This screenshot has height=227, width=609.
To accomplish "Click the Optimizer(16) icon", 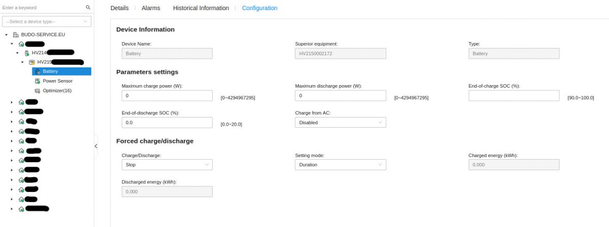I will click(x=38, y=91).
